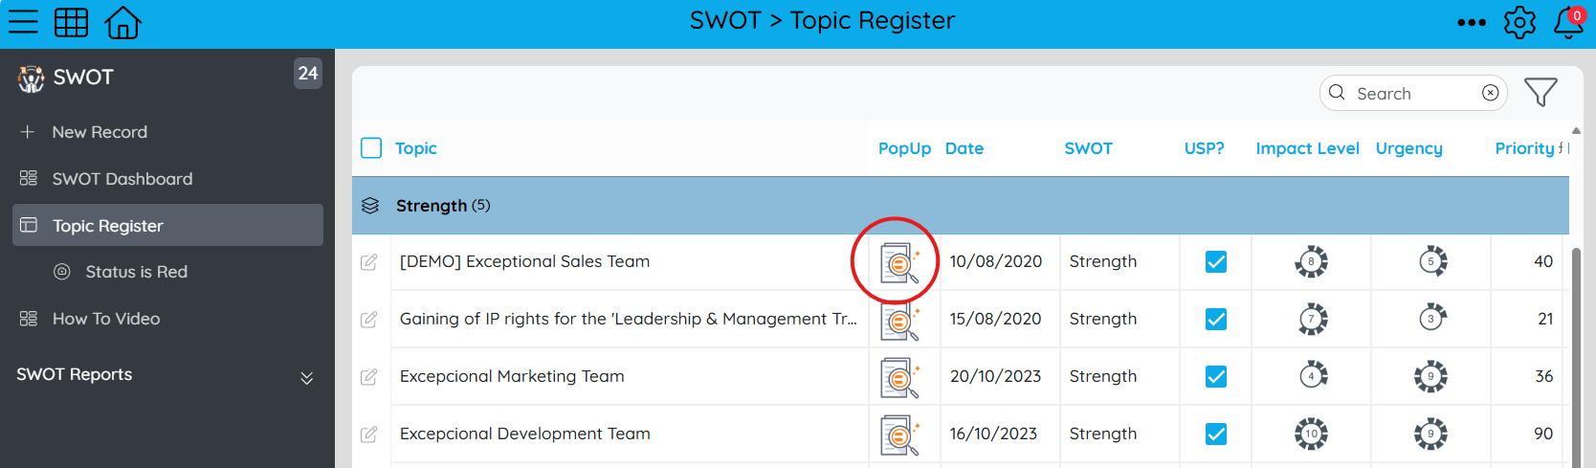Expand the SWOT Reports section chevron
Screen dimensions: 1596x468
pos(306,378)
